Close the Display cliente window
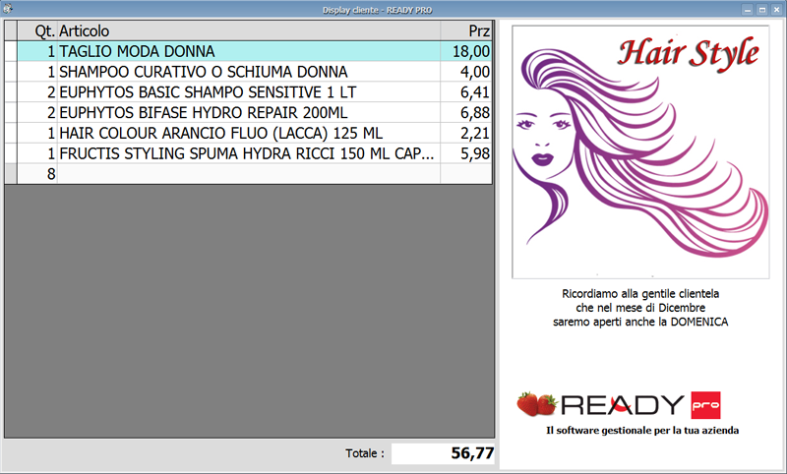This screenshot has height=474, width=787. pos(776,10)
